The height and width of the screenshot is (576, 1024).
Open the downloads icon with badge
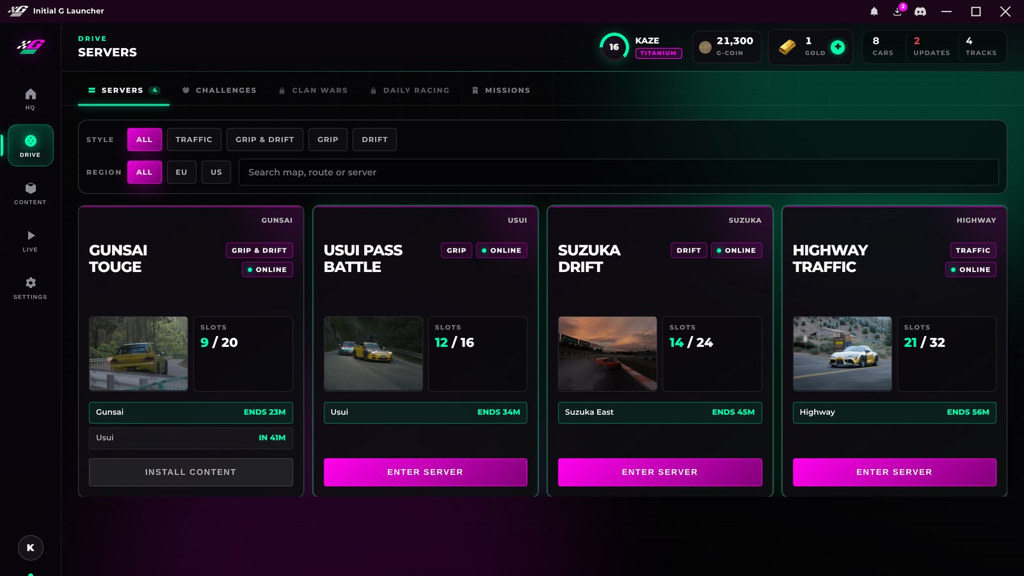[898, 12]
